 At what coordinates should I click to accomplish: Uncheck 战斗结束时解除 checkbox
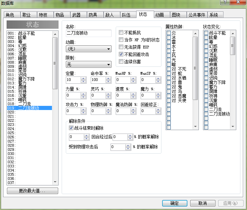pos(71,128)
